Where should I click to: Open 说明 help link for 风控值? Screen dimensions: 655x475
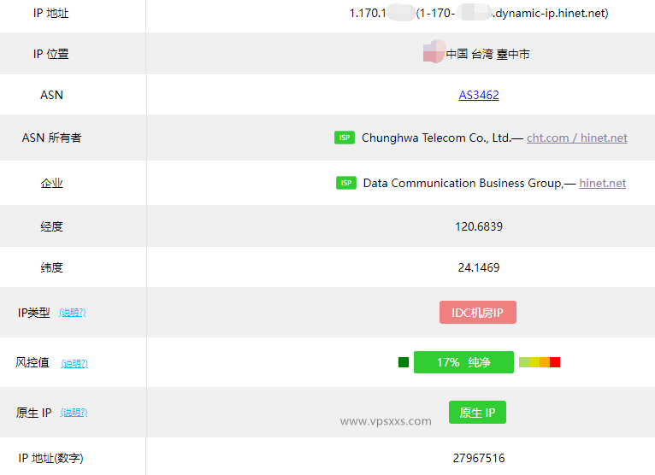[74, 363]
